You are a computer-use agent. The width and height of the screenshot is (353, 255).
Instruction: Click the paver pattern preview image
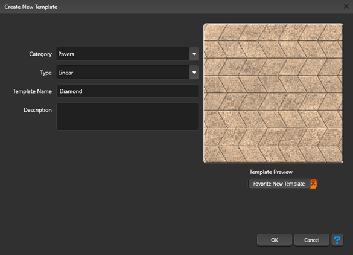click(x=273, y=93)
